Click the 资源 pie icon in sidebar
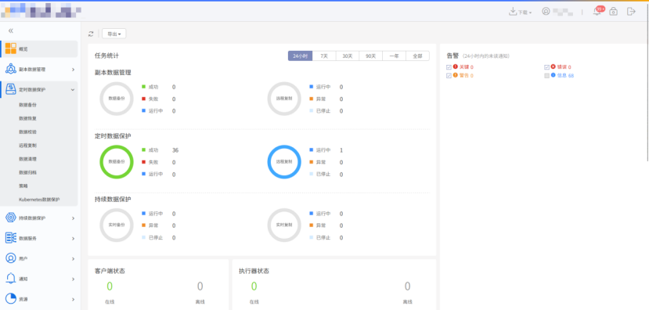Screen dimensions: 649x310 point(11,299)
